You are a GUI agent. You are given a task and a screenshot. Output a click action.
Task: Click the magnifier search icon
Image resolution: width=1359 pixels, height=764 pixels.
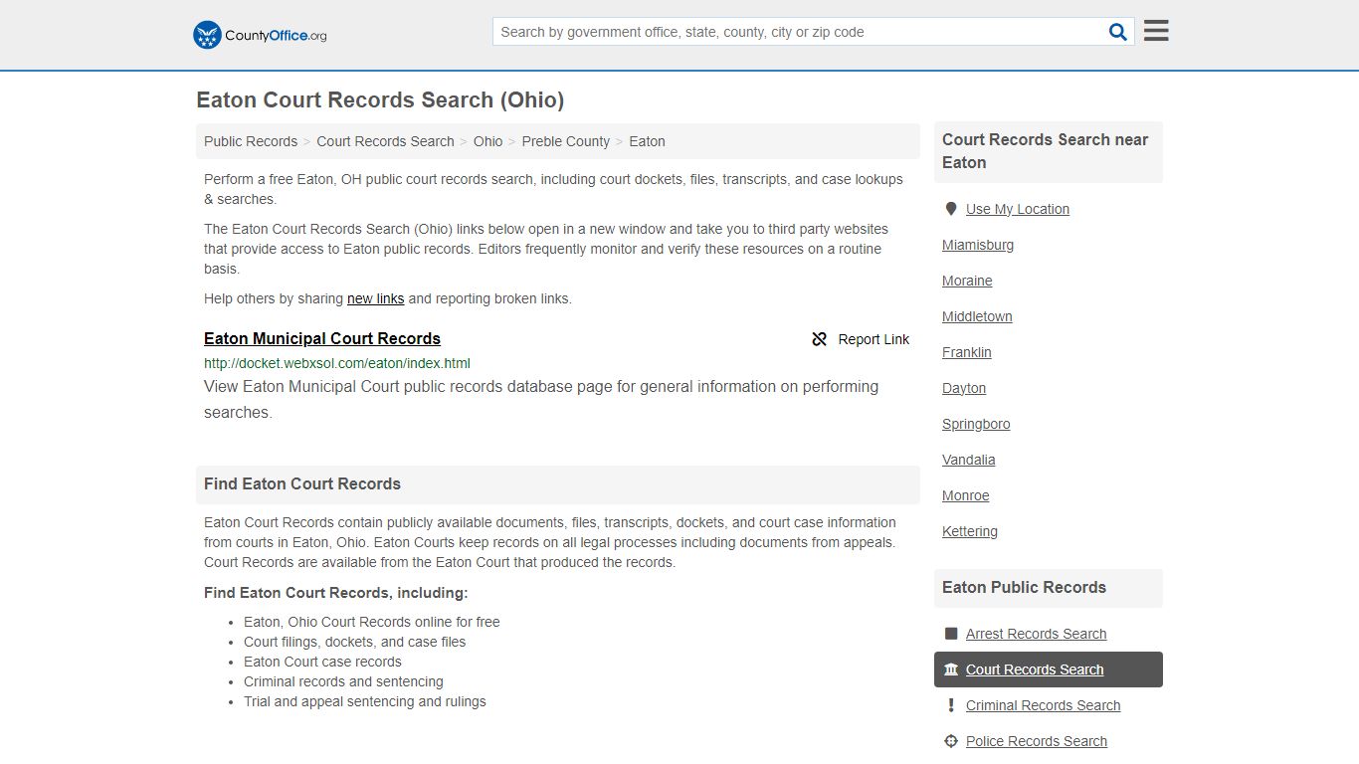pyautogui.click(x=1118, y=32)
